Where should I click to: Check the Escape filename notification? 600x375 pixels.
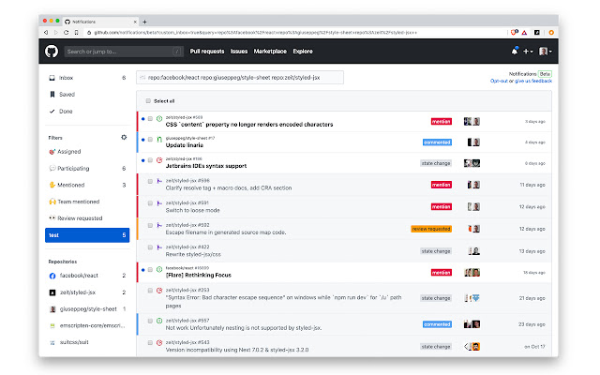[150, 225]
